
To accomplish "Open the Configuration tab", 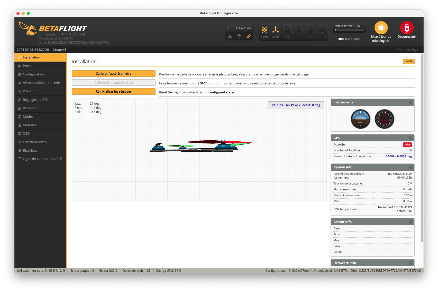I will (x=40, y=74).
